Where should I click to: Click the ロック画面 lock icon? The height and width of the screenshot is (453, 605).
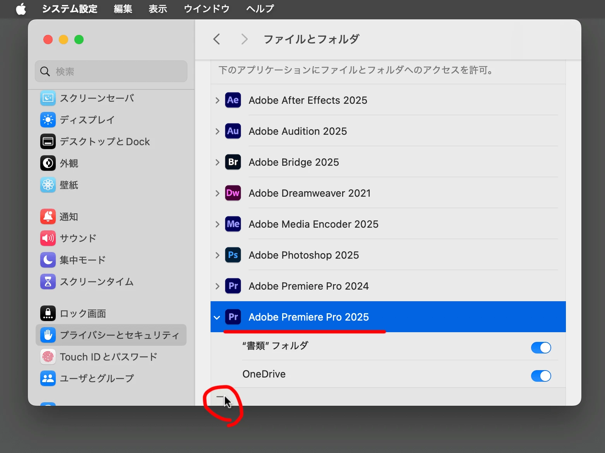pyautogui.click(x=48, y=314)
